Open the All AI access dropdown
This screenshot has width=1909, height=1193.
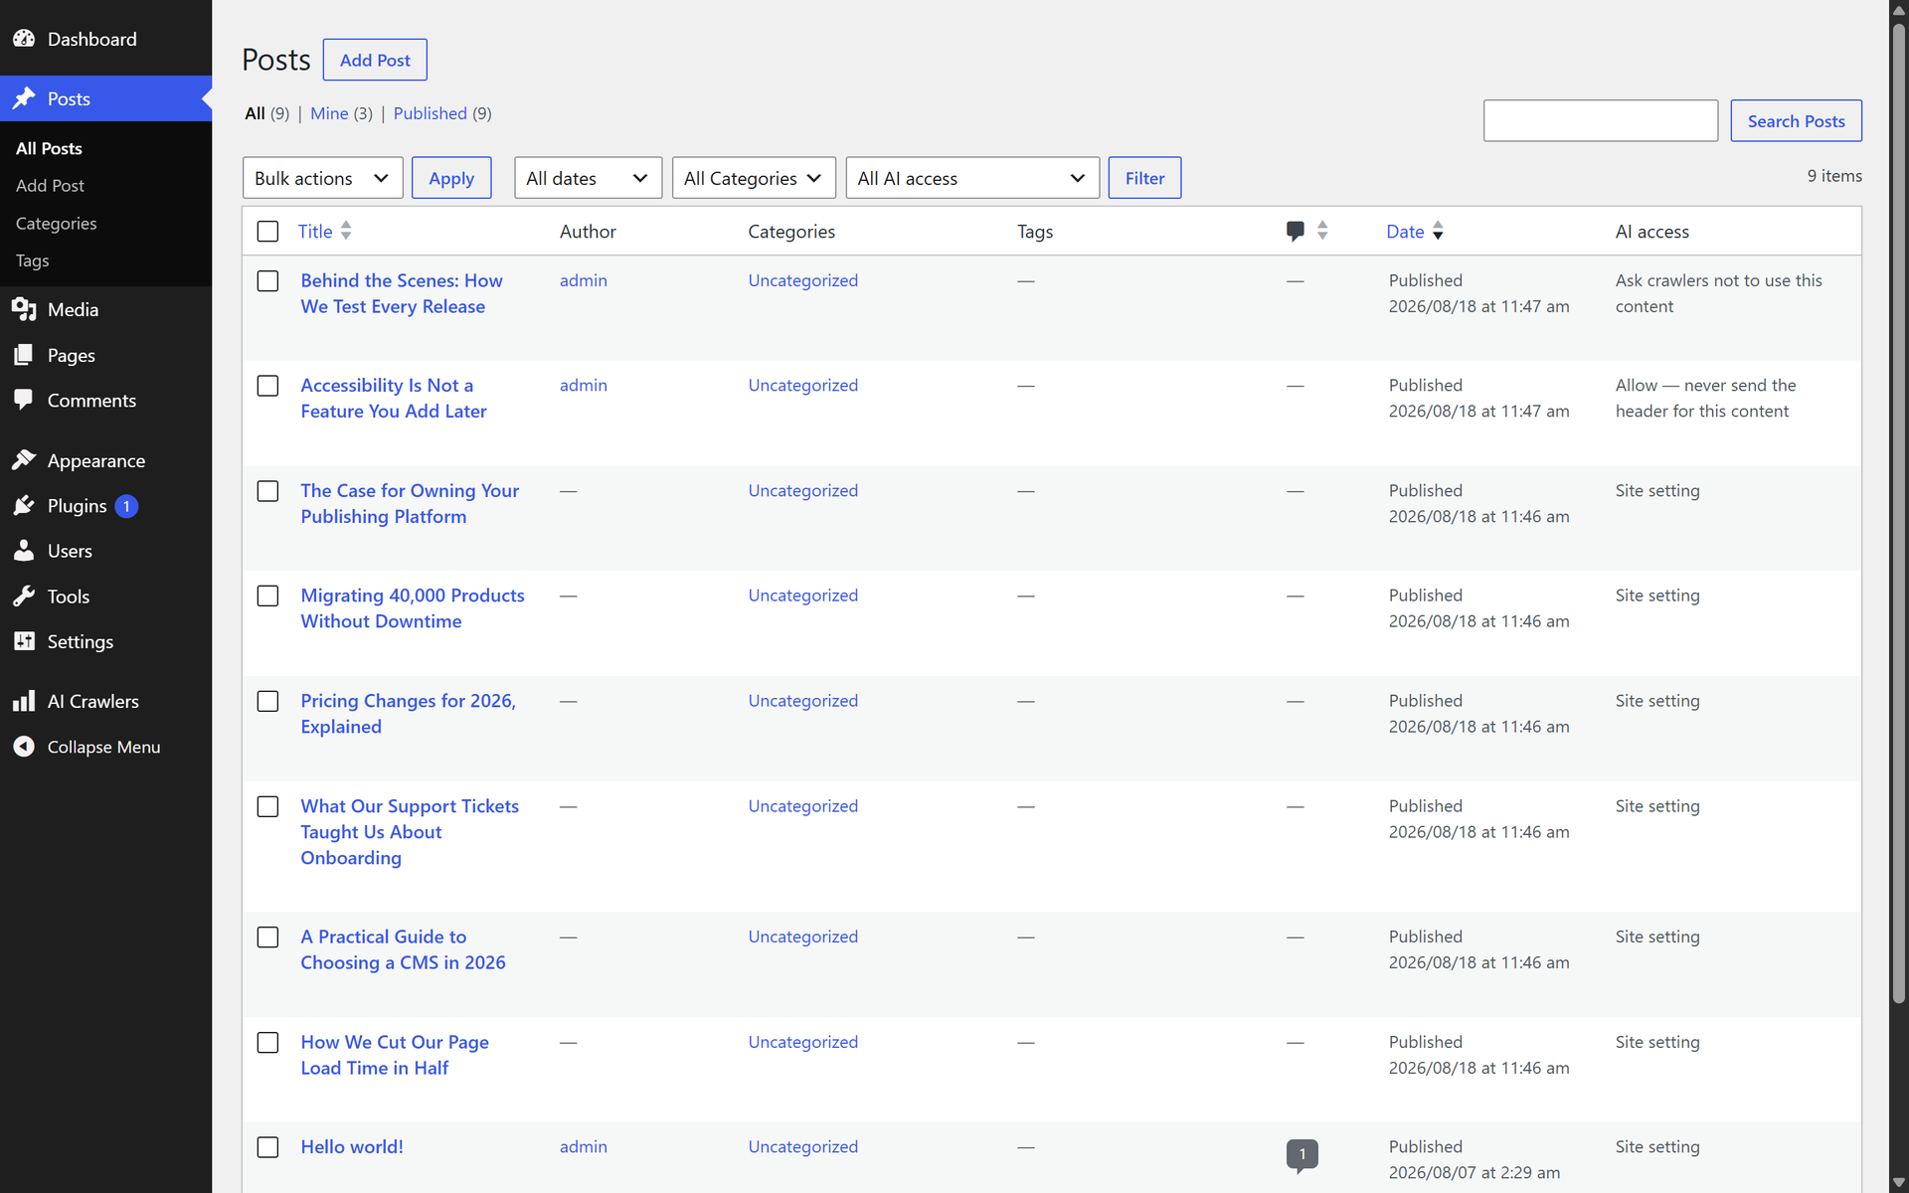click(972, 178)
